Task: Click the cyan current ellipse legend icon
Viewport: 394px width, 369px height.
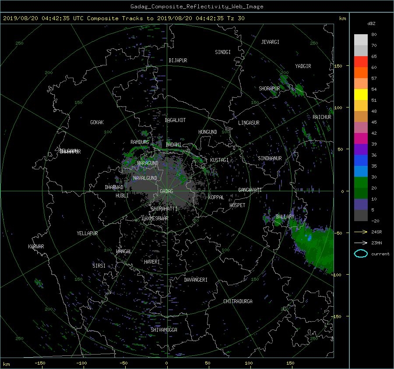Action: [x=361, y=254]
